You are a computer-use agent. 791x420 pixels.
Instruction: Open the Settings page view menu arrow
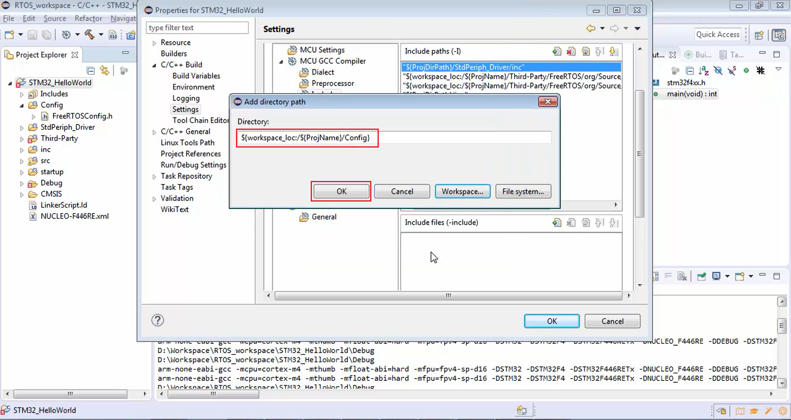(x=638, y=28)
